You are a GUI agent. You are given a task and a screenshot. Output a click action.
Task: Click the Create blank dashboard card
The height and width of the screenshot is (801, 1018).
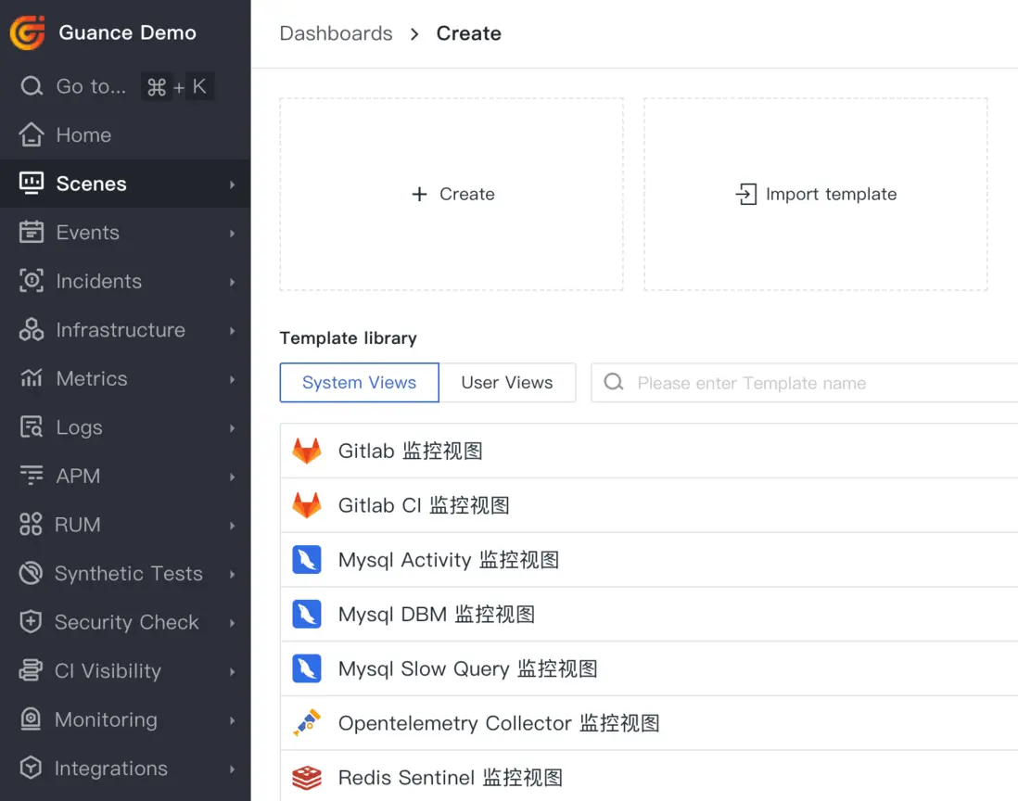452,194
